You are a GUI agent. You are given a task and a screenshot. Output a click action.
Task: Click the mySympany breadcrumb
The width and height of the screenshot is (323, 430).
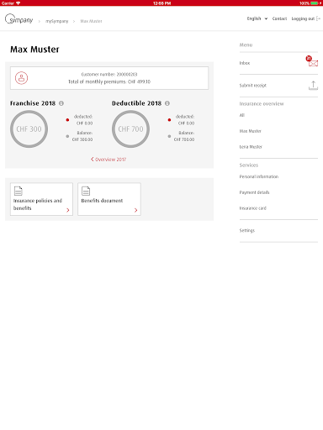point(57,21)
